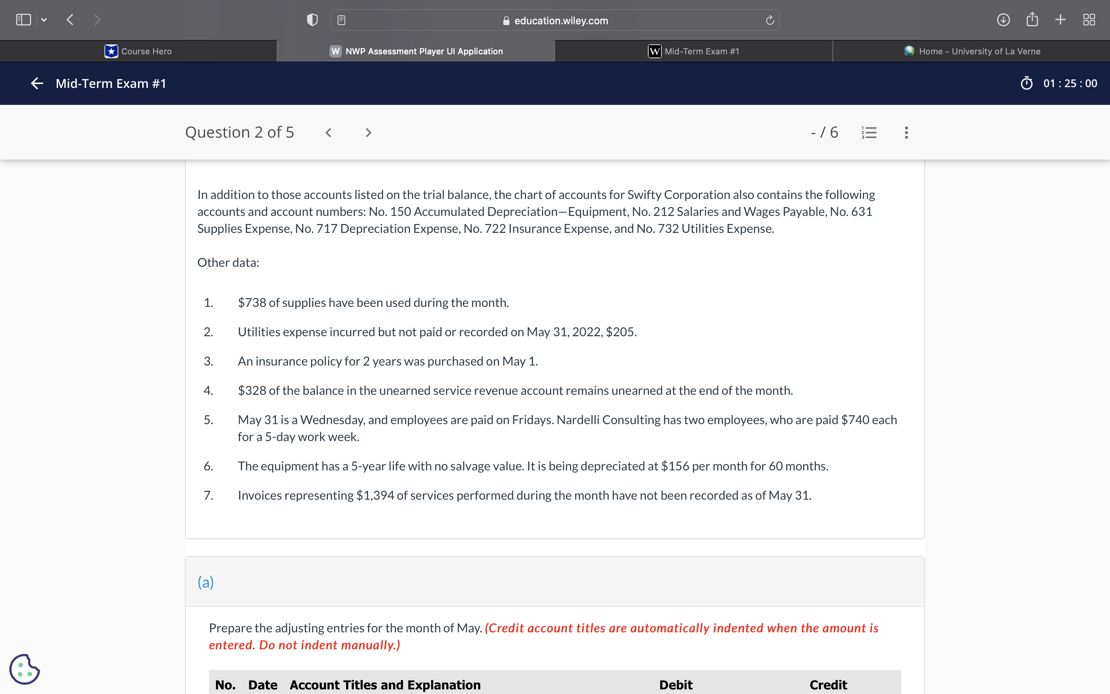Click the browser back navigation arrow

point(70,20)
